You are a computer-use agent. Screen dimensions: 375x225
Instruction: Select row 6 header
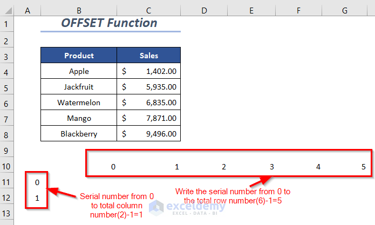click(x=6, y=102)
